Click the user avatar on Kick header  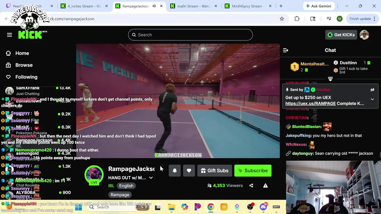click(x=364, y=35)
